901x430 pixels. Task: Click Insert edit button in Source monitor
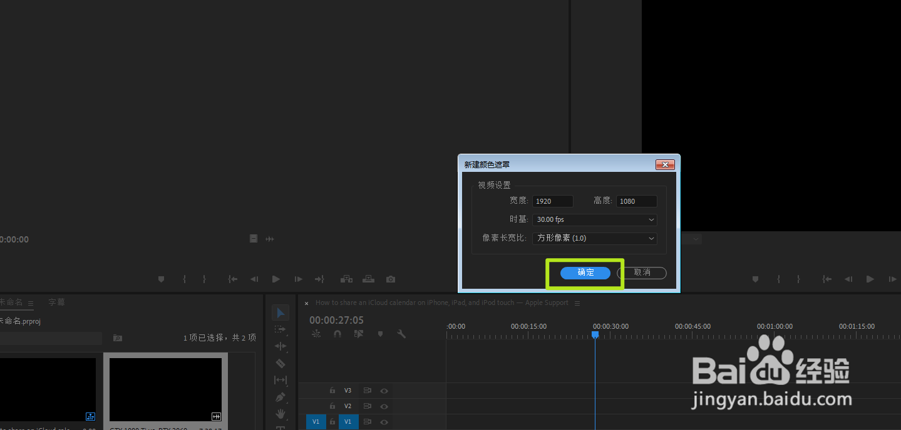click(346, 279)
